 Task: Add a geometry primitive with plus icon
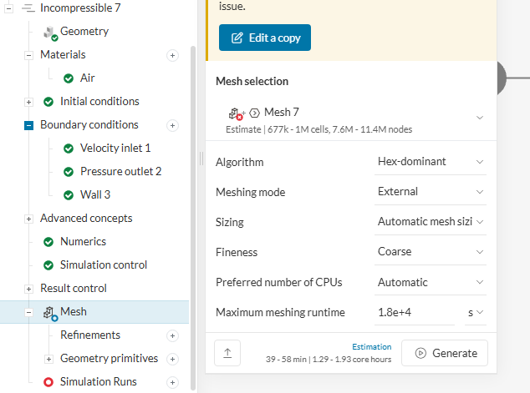point(173,359)
